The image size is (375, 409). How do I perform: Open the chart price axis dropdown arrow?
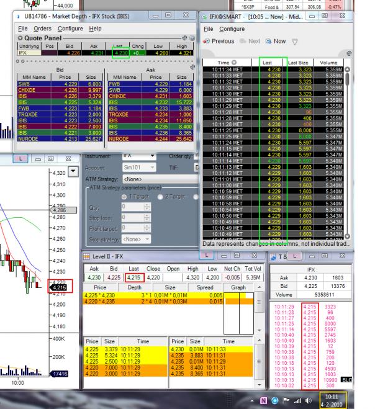tap(73, 171)
